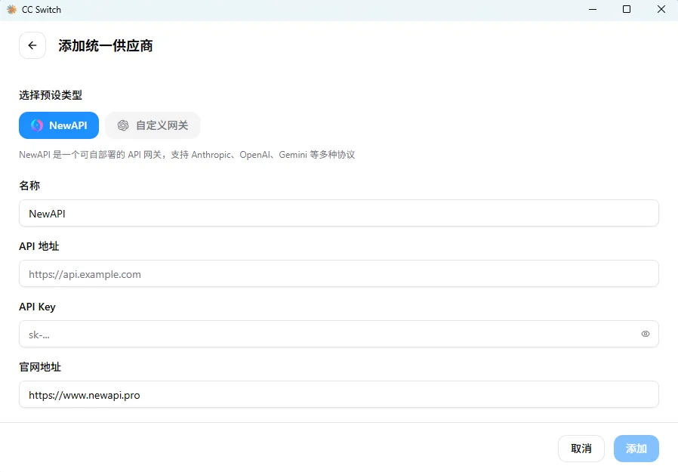Click the CC Switch app icon
Image resolution: width=678 pixels, height=472 pixels.
coord(11,10)
